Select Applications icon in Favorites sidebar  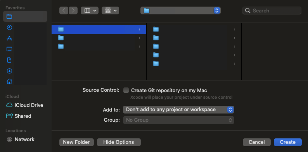pyautogui.click(x=9, y=38)
